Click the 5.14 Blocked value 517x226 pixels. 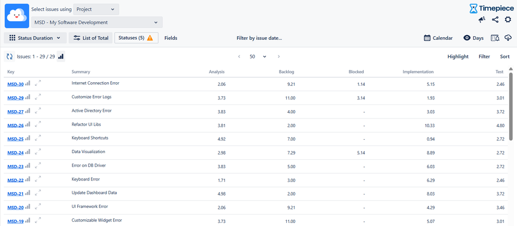point(361,153)
